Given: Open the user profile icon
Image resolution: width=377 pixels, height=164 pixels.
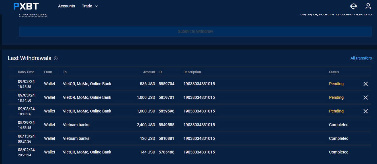Looking at the screenshot, I should pos(368,6).
